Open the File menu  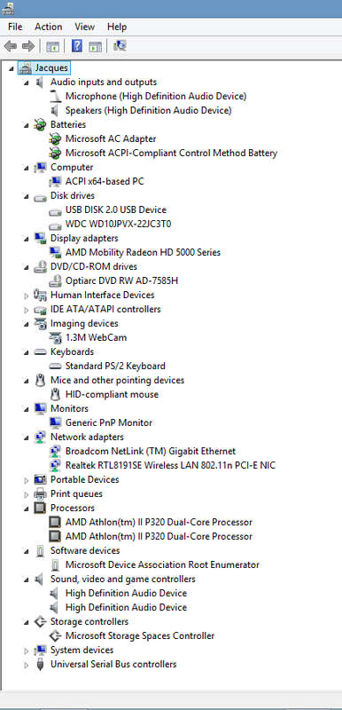tap(15, 27)
